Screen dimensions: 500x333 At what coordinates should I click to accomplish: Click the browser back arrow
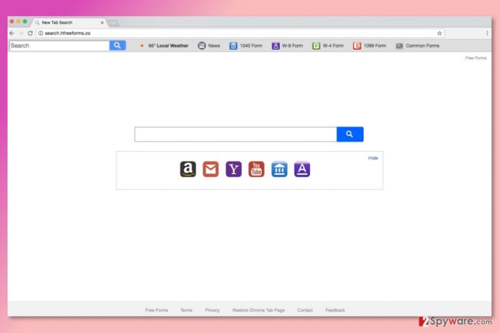[x=12, y=33]
